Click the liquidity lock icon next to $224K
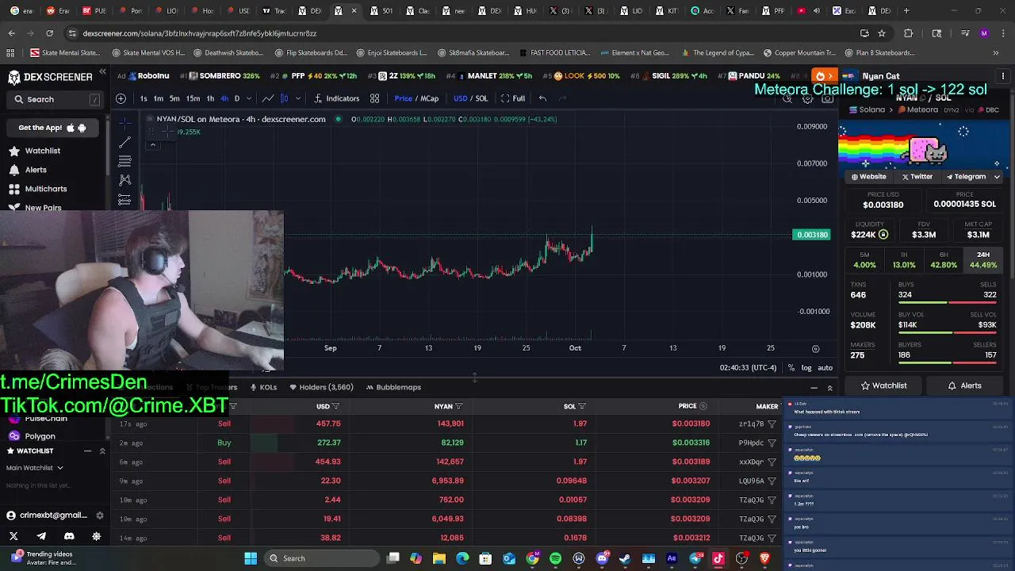1015x571 pixels. tap(883, 235)
